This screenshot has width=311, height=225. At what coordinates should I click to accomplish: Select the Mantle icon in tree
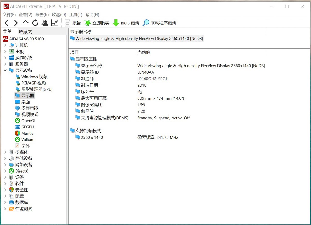click(x=18, y=133)
